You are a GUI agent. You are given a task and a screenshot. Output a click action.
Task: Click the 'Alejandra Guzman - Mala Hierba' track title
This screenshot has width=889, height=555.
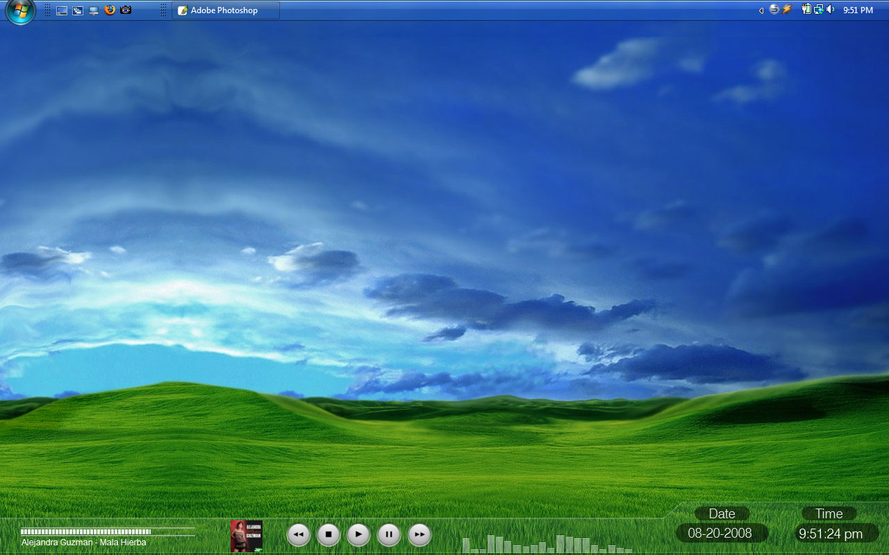(84, 543)
